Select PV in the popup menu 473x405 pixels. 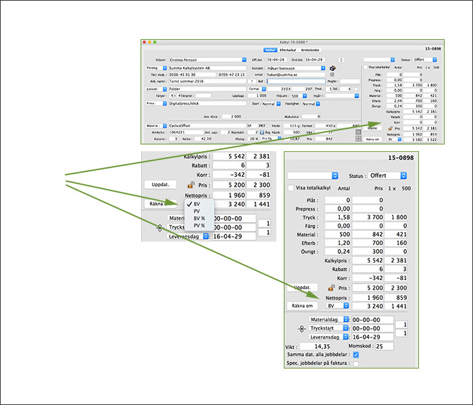199,211
